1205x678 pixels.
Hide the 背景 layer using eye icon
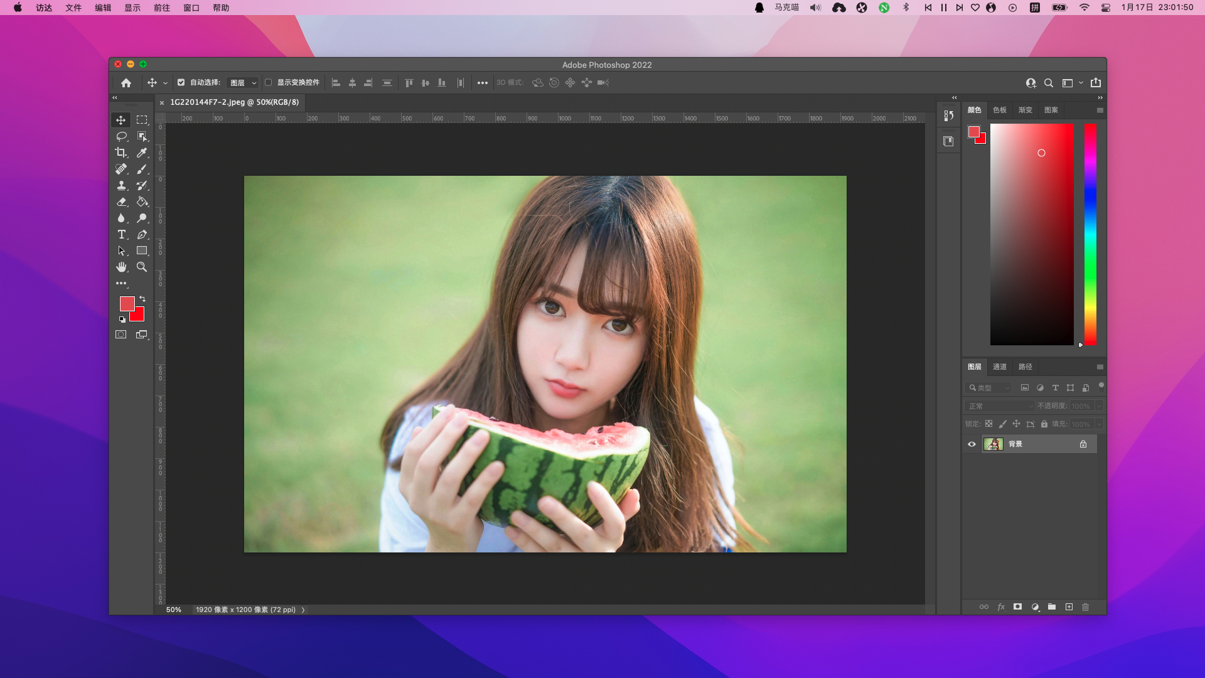click(972, 444)
